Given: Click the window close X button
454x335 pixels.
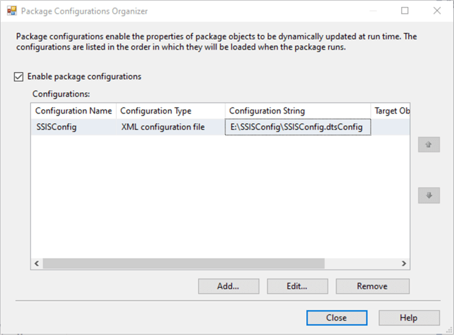Looking at the screenshot, I should coord(437,11).
